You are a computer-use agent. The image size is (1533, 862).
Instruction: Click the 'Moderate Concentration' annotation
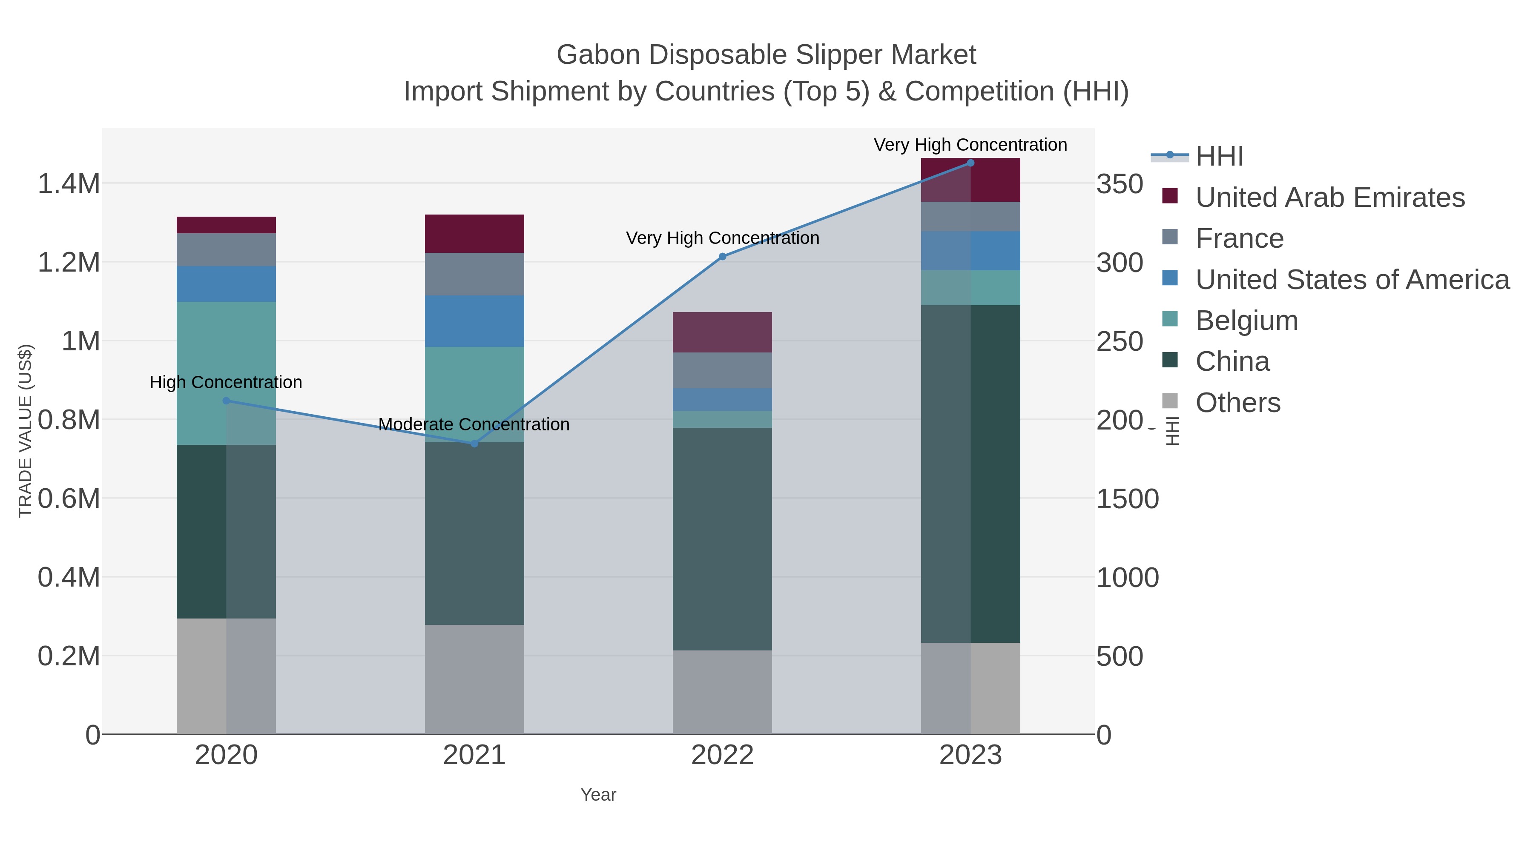click(x=474, y=425)
